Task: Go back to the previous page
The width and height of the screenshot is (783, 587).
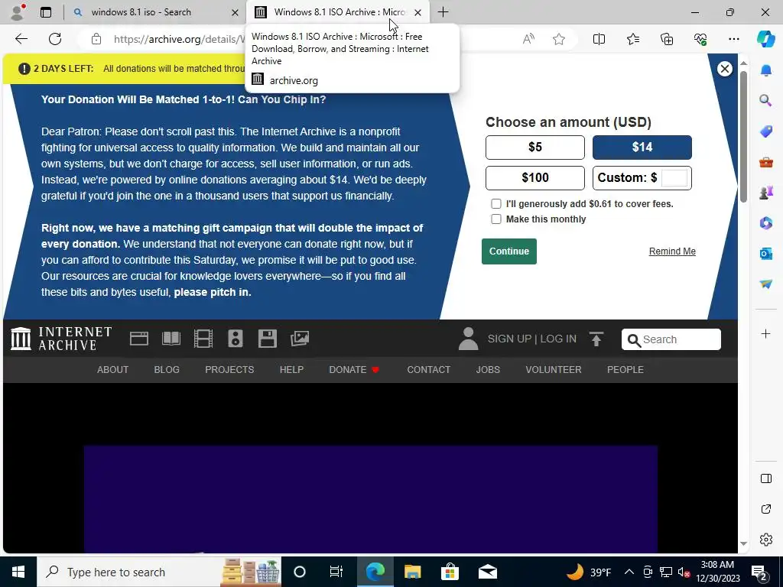Action: 21,39
